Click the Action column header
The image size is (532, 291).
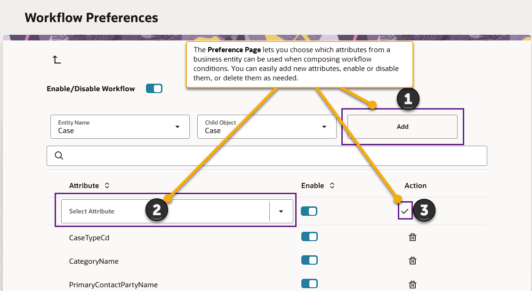[x=415, y=185]
